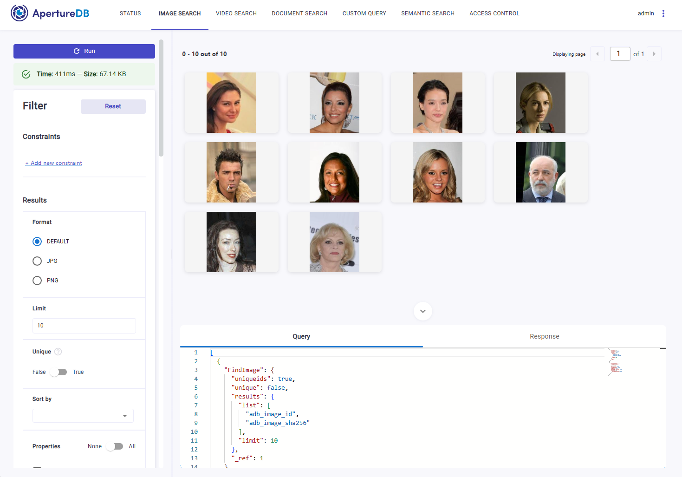Go to the next results page arrow
Screen dimensions: 682x477
pos(654,54)
